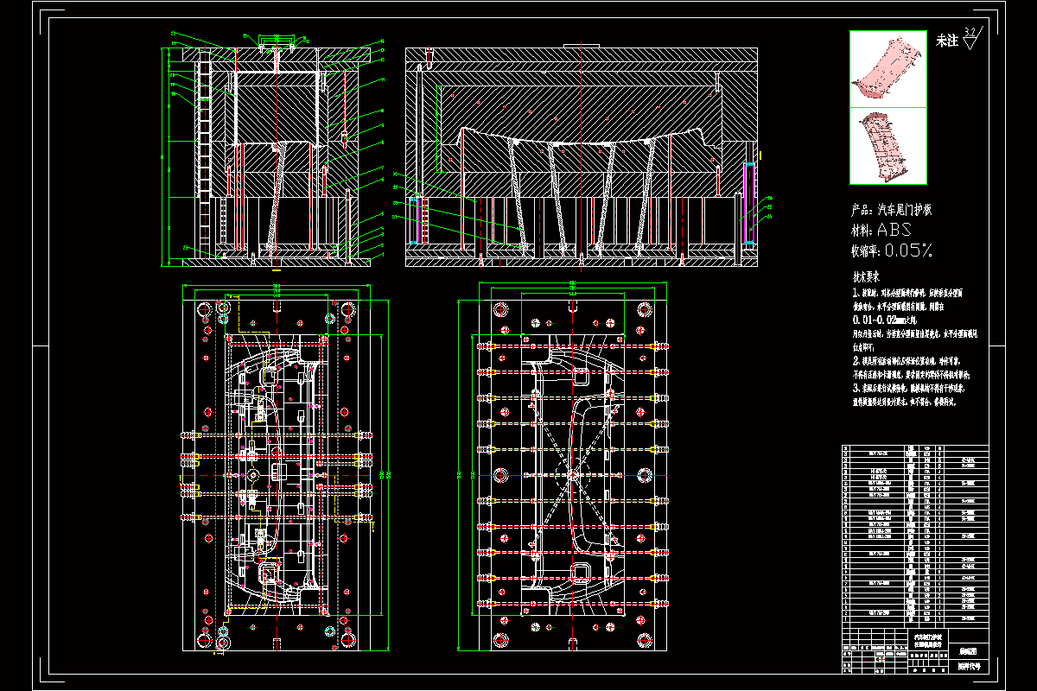
Task: Click the cavity-side plan view with cyan cavity outline
Action: coord(572,476)
